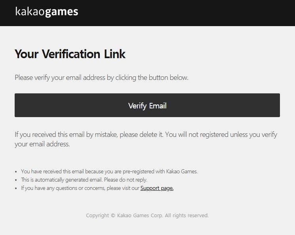Click the 'Please verify your email address' sentence
This screenshot has height=235, width=295.
click(x=101, y=78)
